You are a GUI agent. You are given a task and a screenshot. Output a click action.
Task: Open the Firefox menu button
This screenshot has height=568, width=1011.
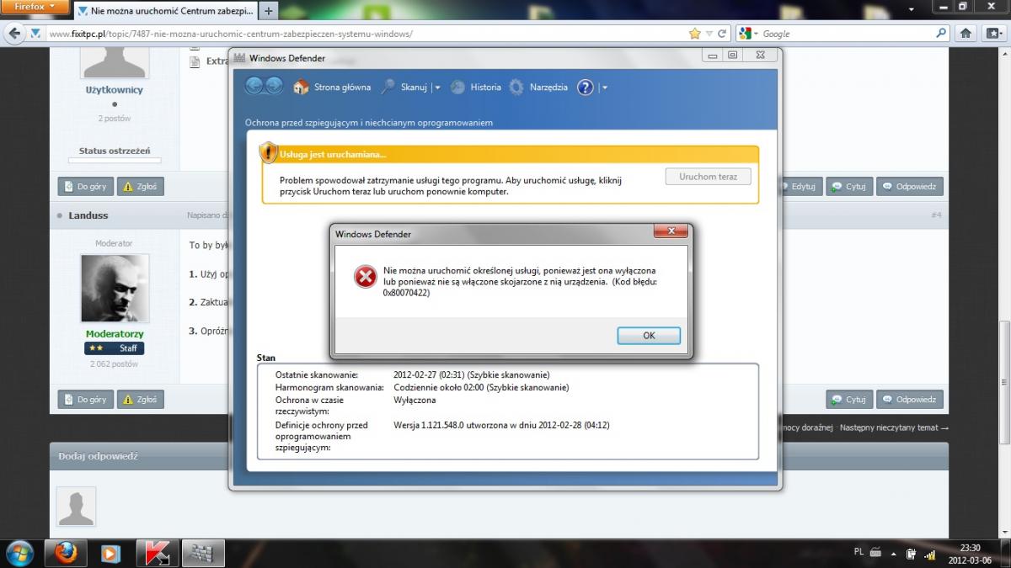tap(34, 7)
